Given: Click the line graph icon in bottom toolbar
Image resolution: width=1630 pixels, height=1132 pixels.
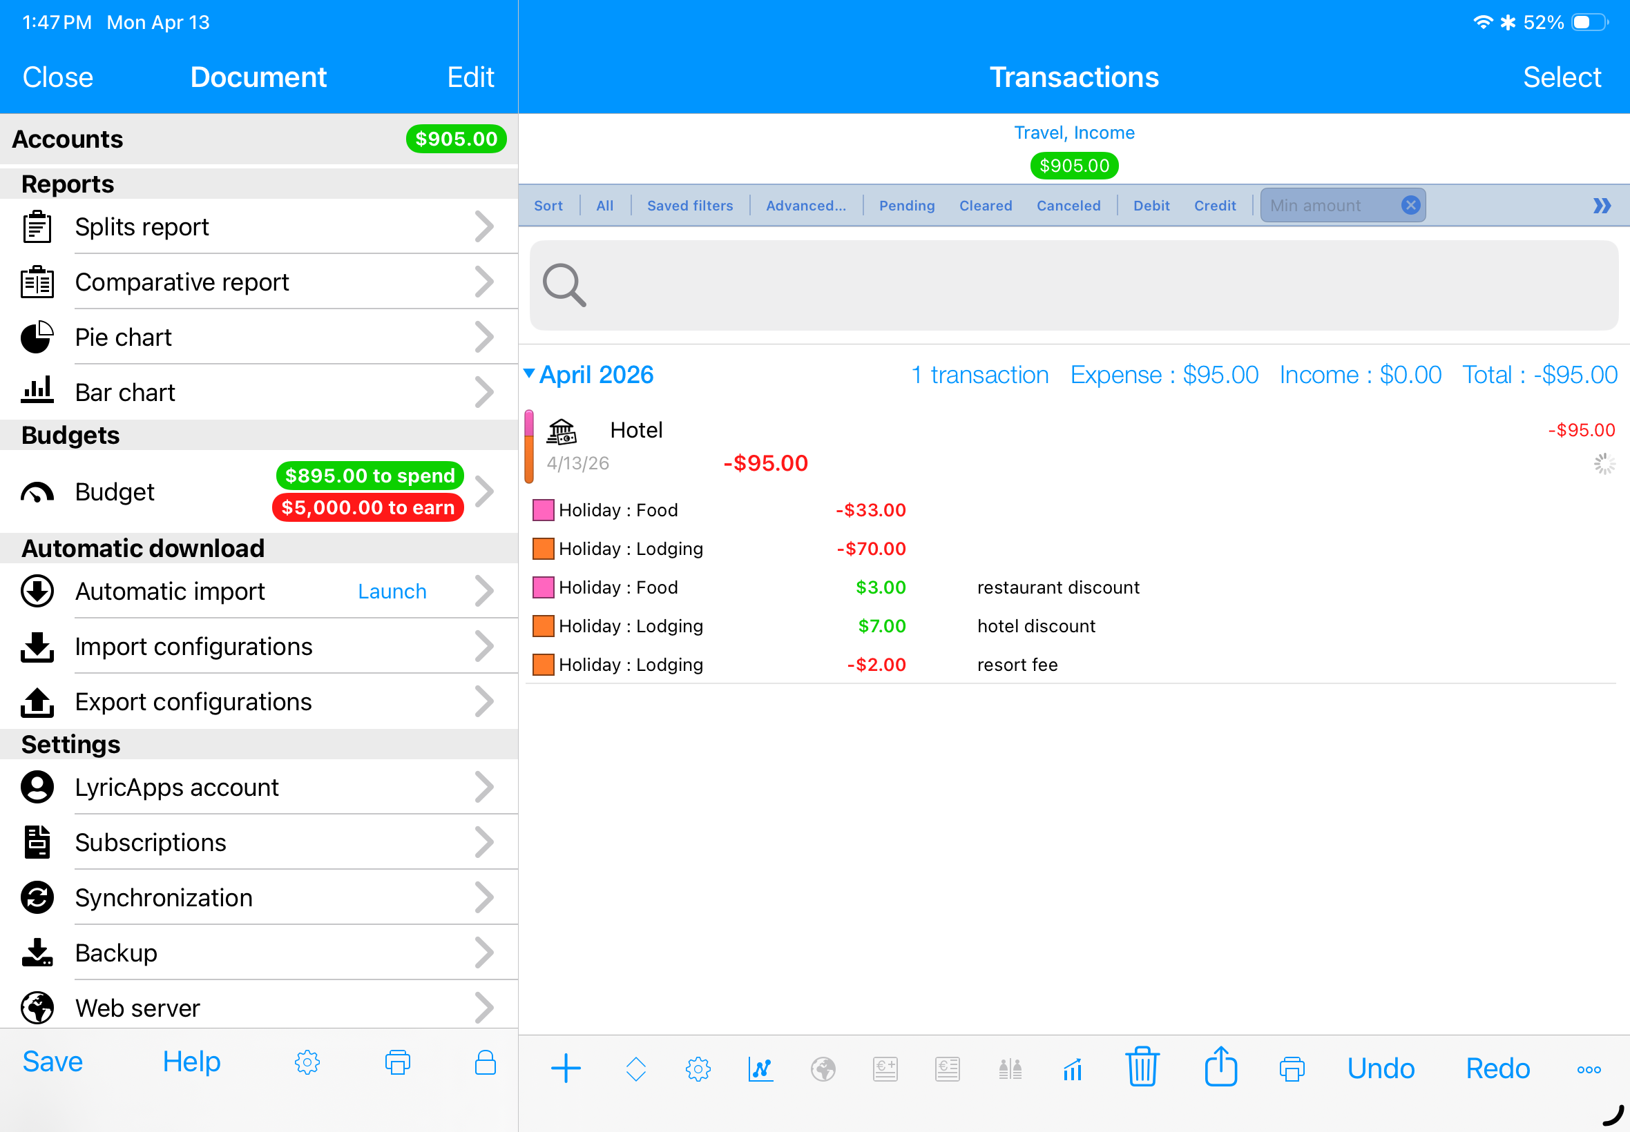Looking at the screenshot, I should pos(760,1068).
